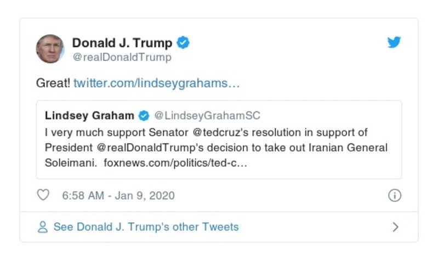Open the Lindsey Graham name in quoted tweet
The width and height of the screenshot is (438, 269).
89,116
